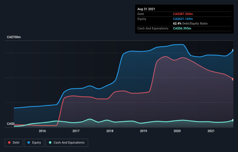Viewport: 238px width, 152px height.
Task: Select the blue Equity endpoint marker
Action: (x=233, y=50)
